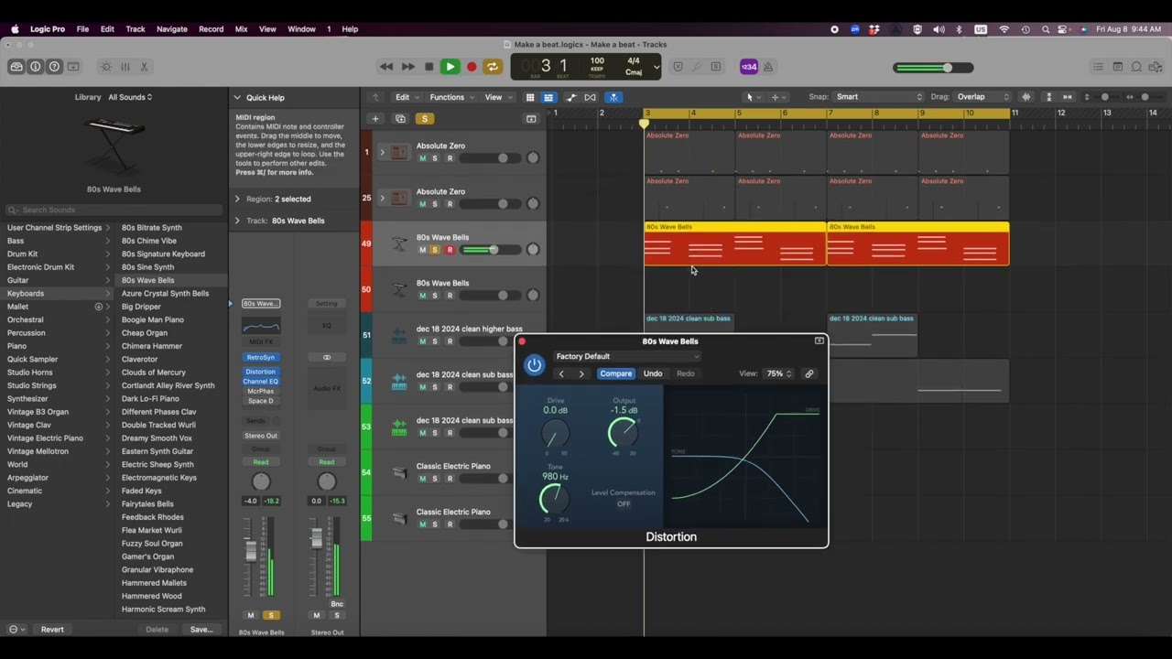Open the Inspector with the info icon
Image resolution: width=1172 pixels, height=659 pixels.
click(x=36, y=67)
